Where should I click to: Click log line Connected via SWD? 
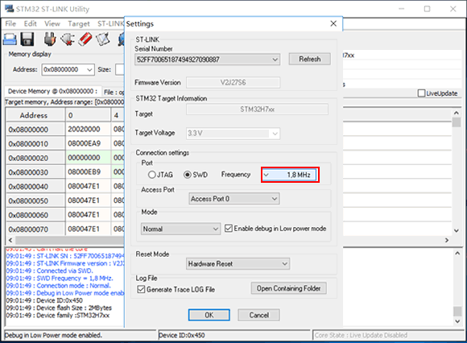click(49, 271)
